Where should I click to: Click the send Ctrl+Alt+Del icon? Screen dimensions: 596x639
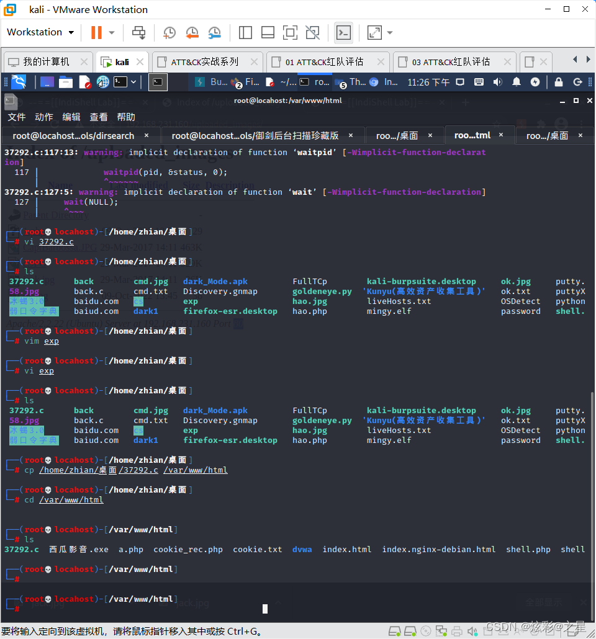(x=138, y=33)
